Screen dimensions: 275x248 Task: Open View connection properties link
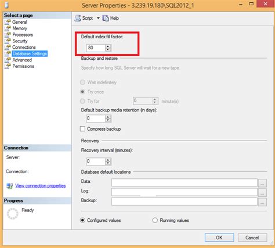41,186
